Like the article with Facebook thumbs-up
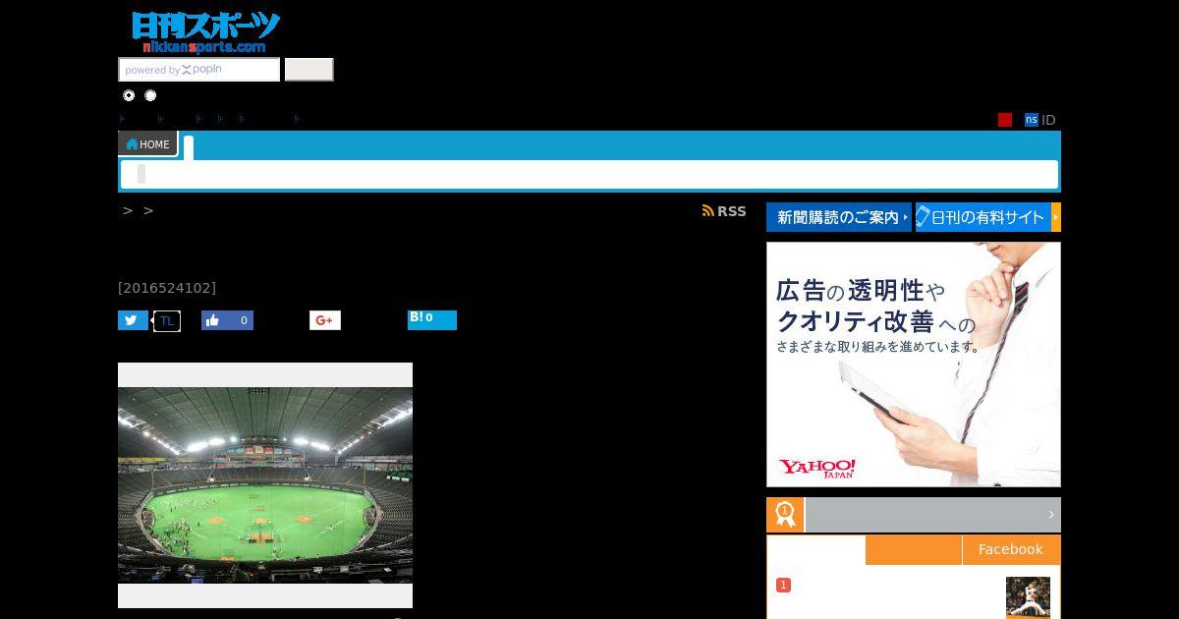 pos(227,320)
